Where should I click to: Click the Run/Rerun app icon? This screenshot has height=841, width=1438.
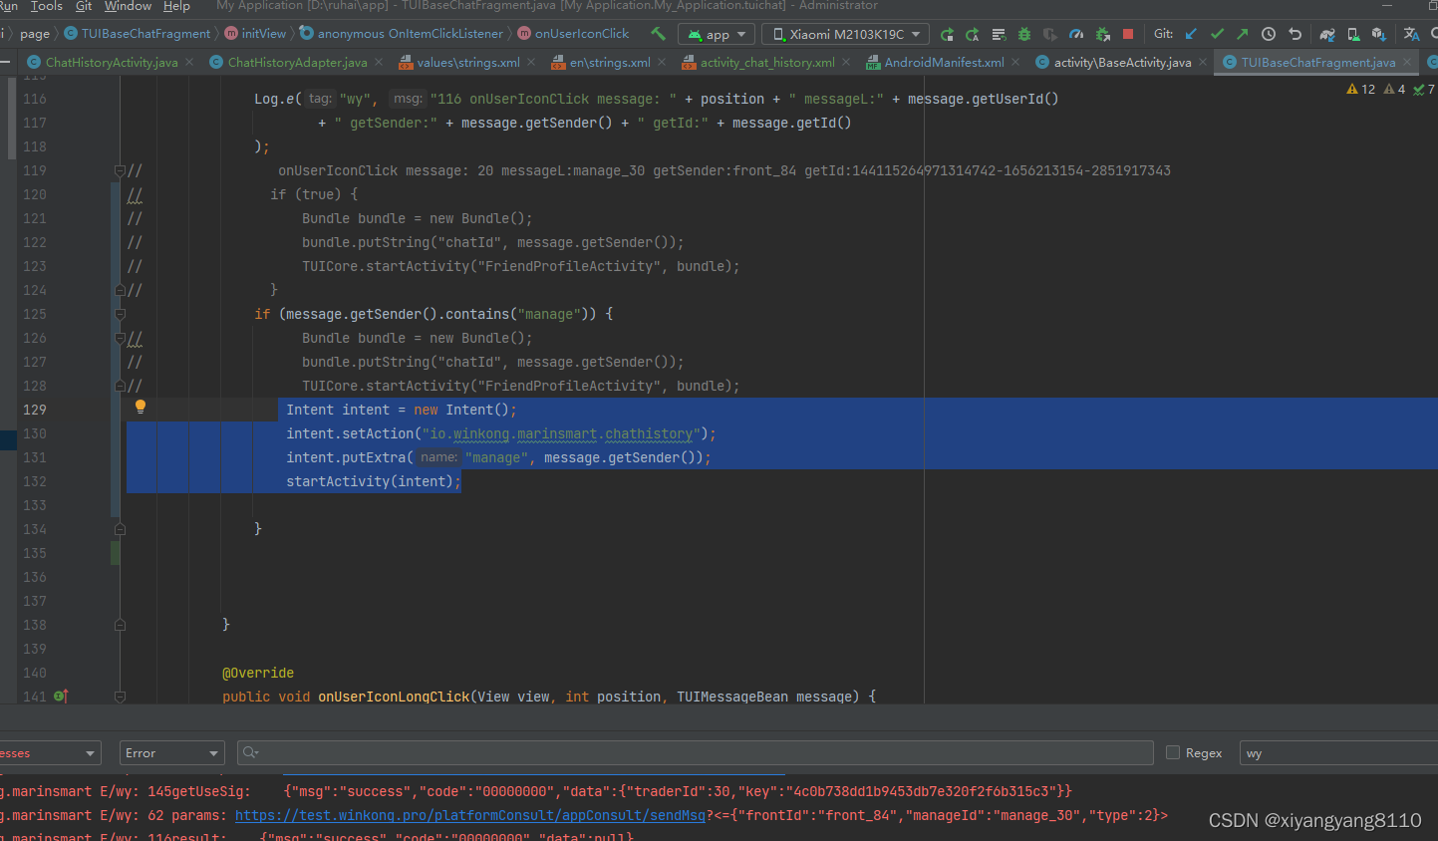[947, 34]
